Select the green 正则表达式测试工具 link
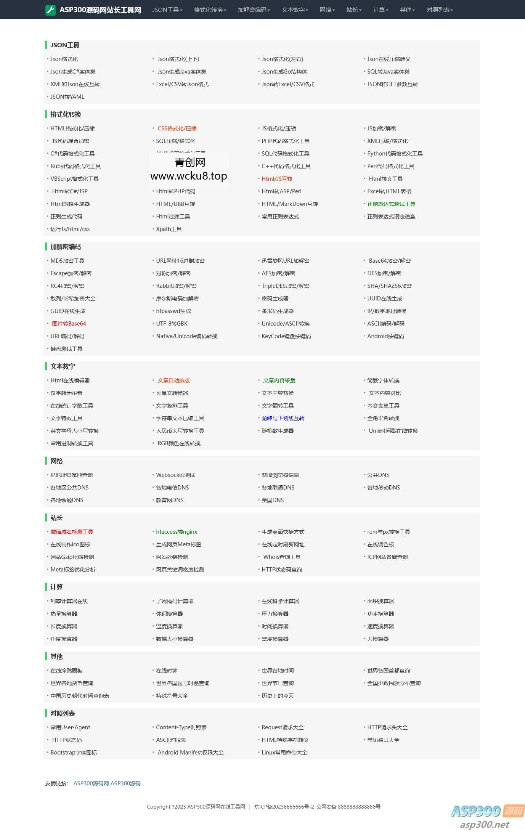 tap(391, 204)
